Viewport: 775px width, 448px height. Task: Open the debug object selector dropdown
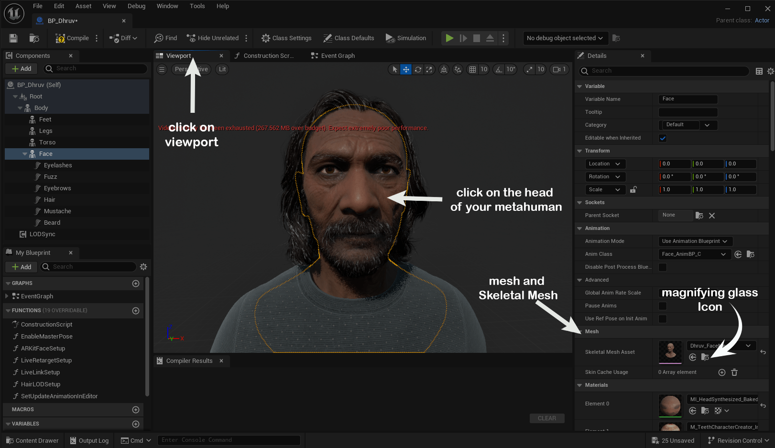[x=565, y=38]
